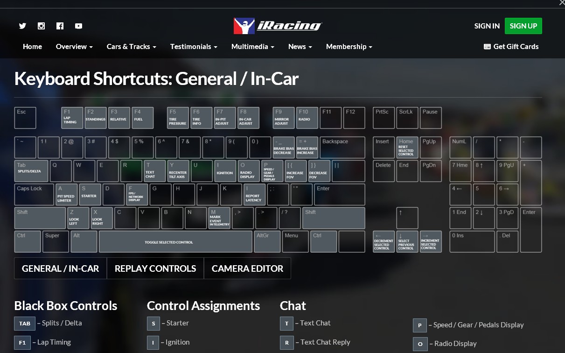565x353 pixels.
Task: Click the Increment Selected Control arrow key
Action: click(x=431, y=241)
